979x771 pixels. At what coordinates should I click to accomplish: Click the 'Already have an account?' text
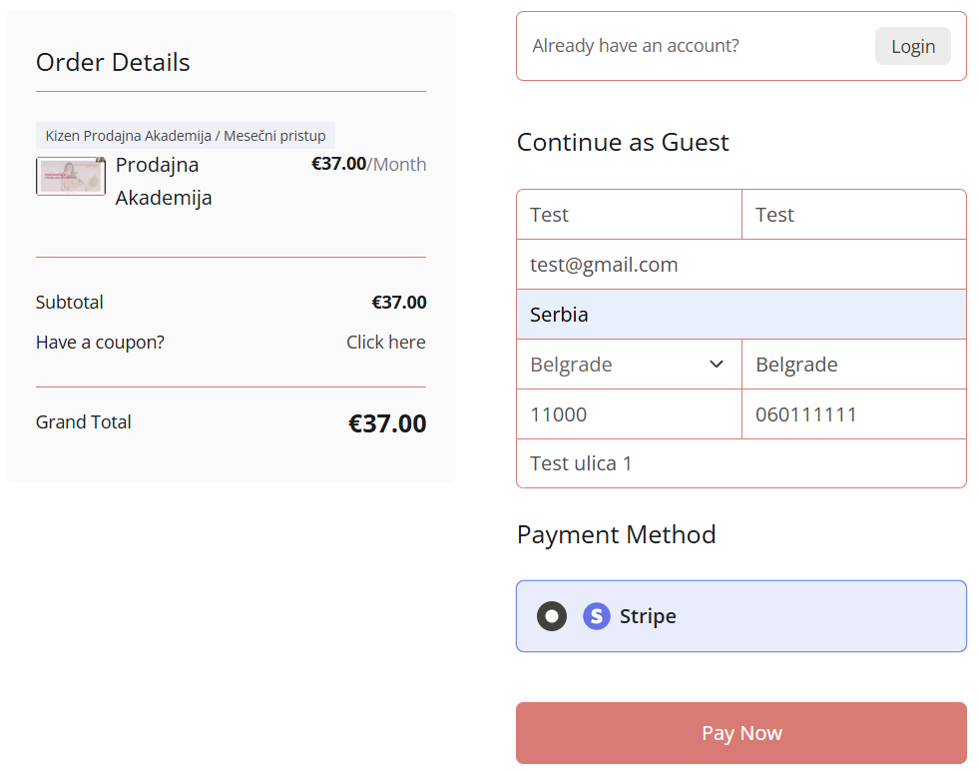click(636, 46)
